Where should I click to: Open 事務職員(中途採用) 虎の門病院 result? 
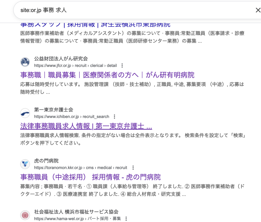90,177
